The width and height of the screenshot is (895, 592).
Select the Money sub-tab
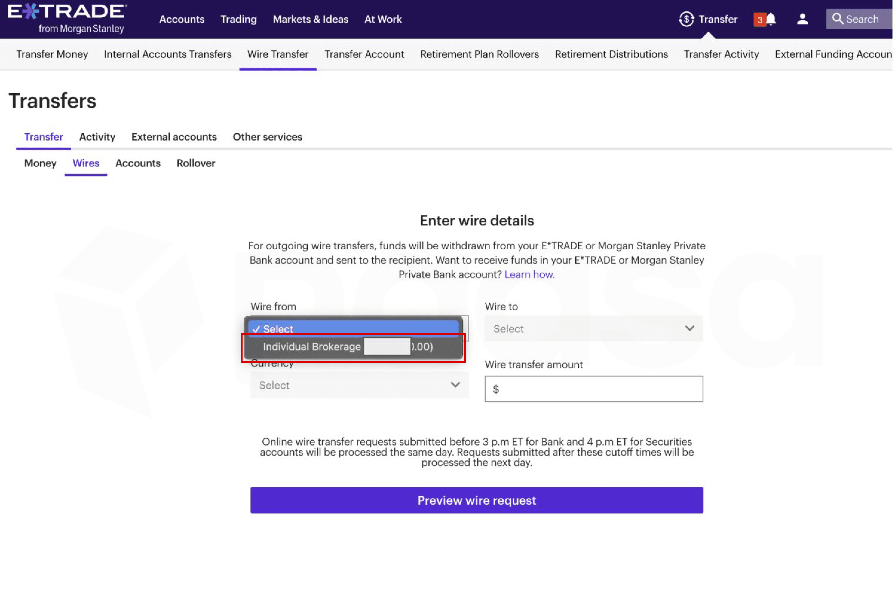[x=40, y=163]
